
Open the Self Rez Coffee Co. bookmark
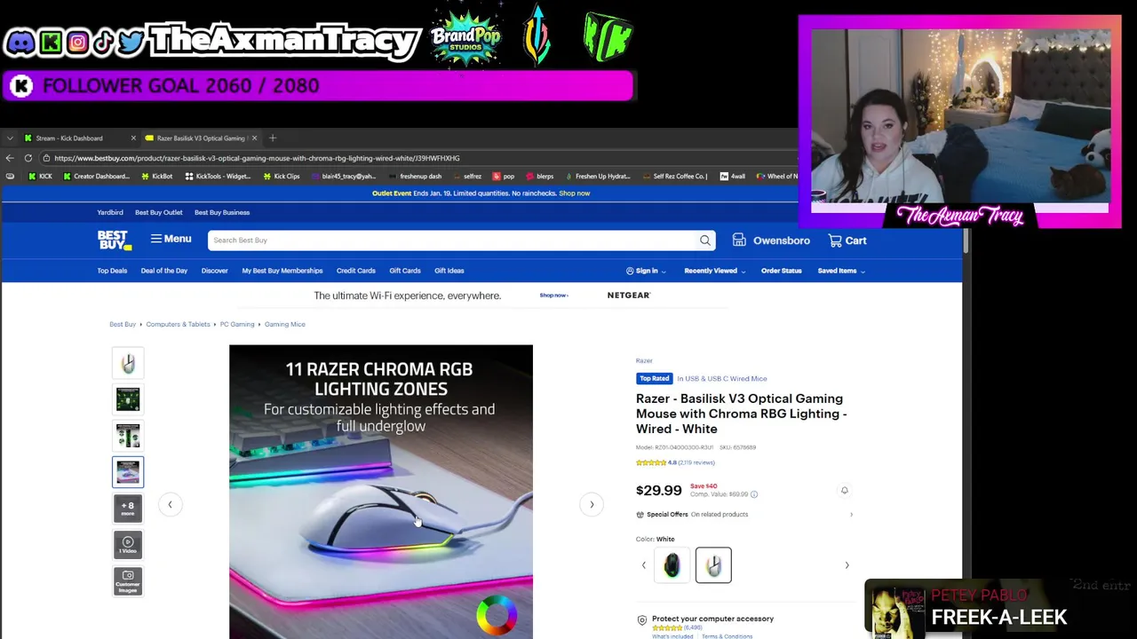click(674, 176)
